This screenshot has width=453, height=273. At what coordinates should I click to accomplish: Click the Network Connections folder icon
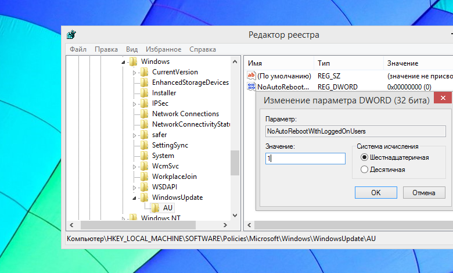coord(144,113)
